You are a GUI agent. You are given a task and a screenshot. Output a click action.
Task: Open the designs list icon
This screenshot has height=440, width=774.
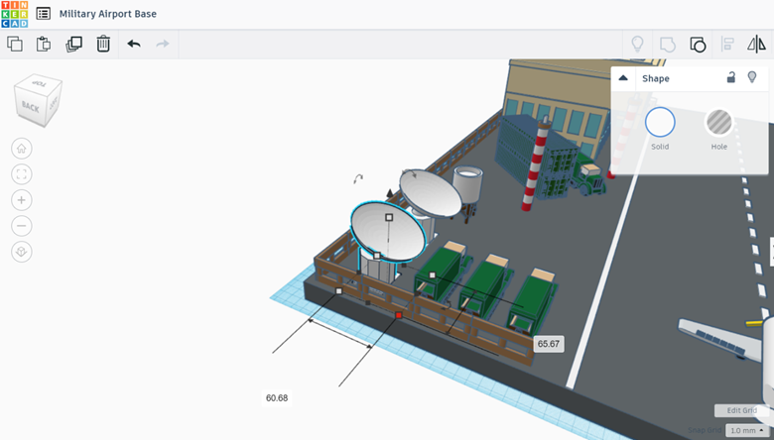coord(44,14)
